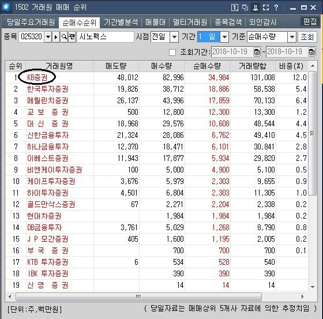Enable the 조회기간 checkbox
This screenshot has width=323, height=319.
click(x=172, y=52)
